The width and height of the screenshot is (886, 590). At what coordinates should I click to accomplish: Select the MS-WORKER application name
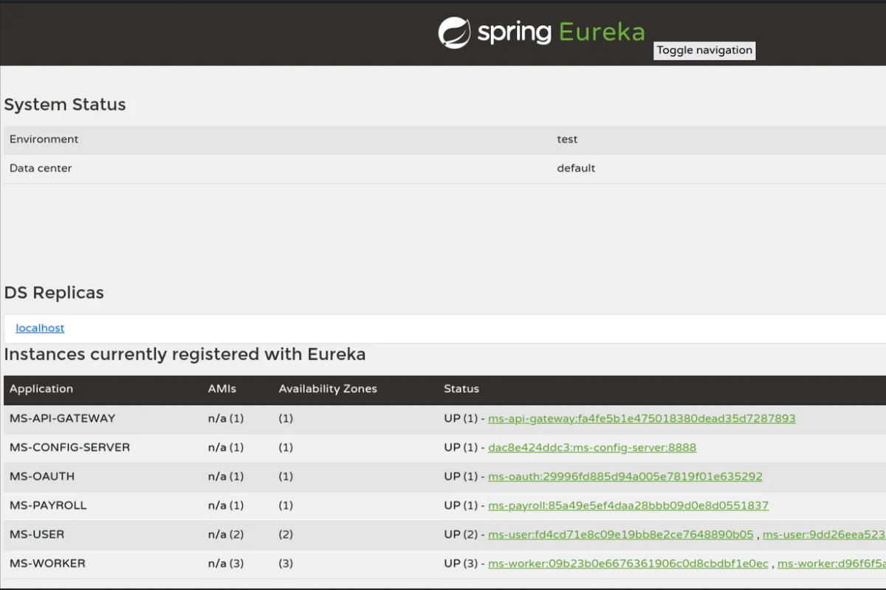click(x=47, y=563)
